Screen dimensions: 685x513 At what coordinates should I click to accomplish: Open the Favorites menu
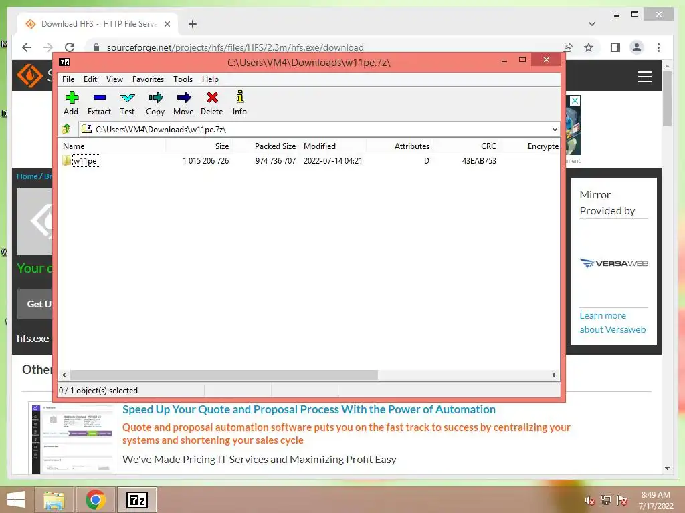coord(148,79)
